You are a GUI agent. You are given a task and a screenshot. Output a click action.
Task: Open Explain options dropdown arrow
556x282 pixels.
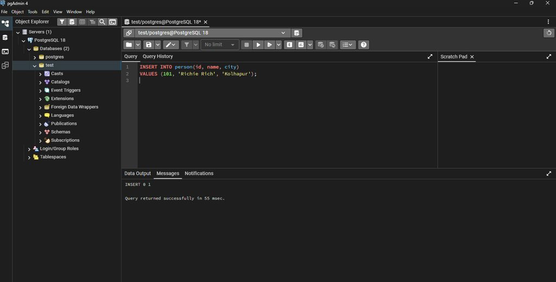310,44
